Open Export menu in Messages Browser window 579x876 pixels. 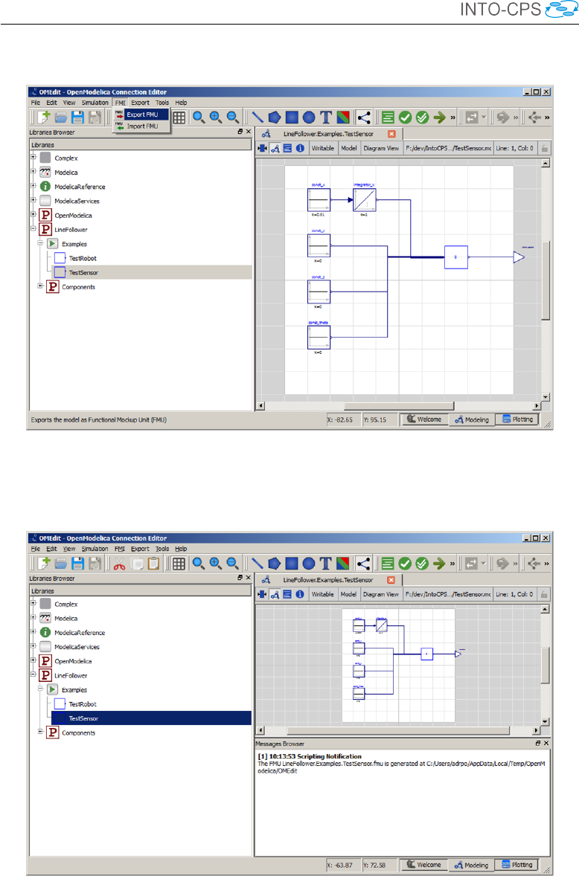[x=140, y=549]
